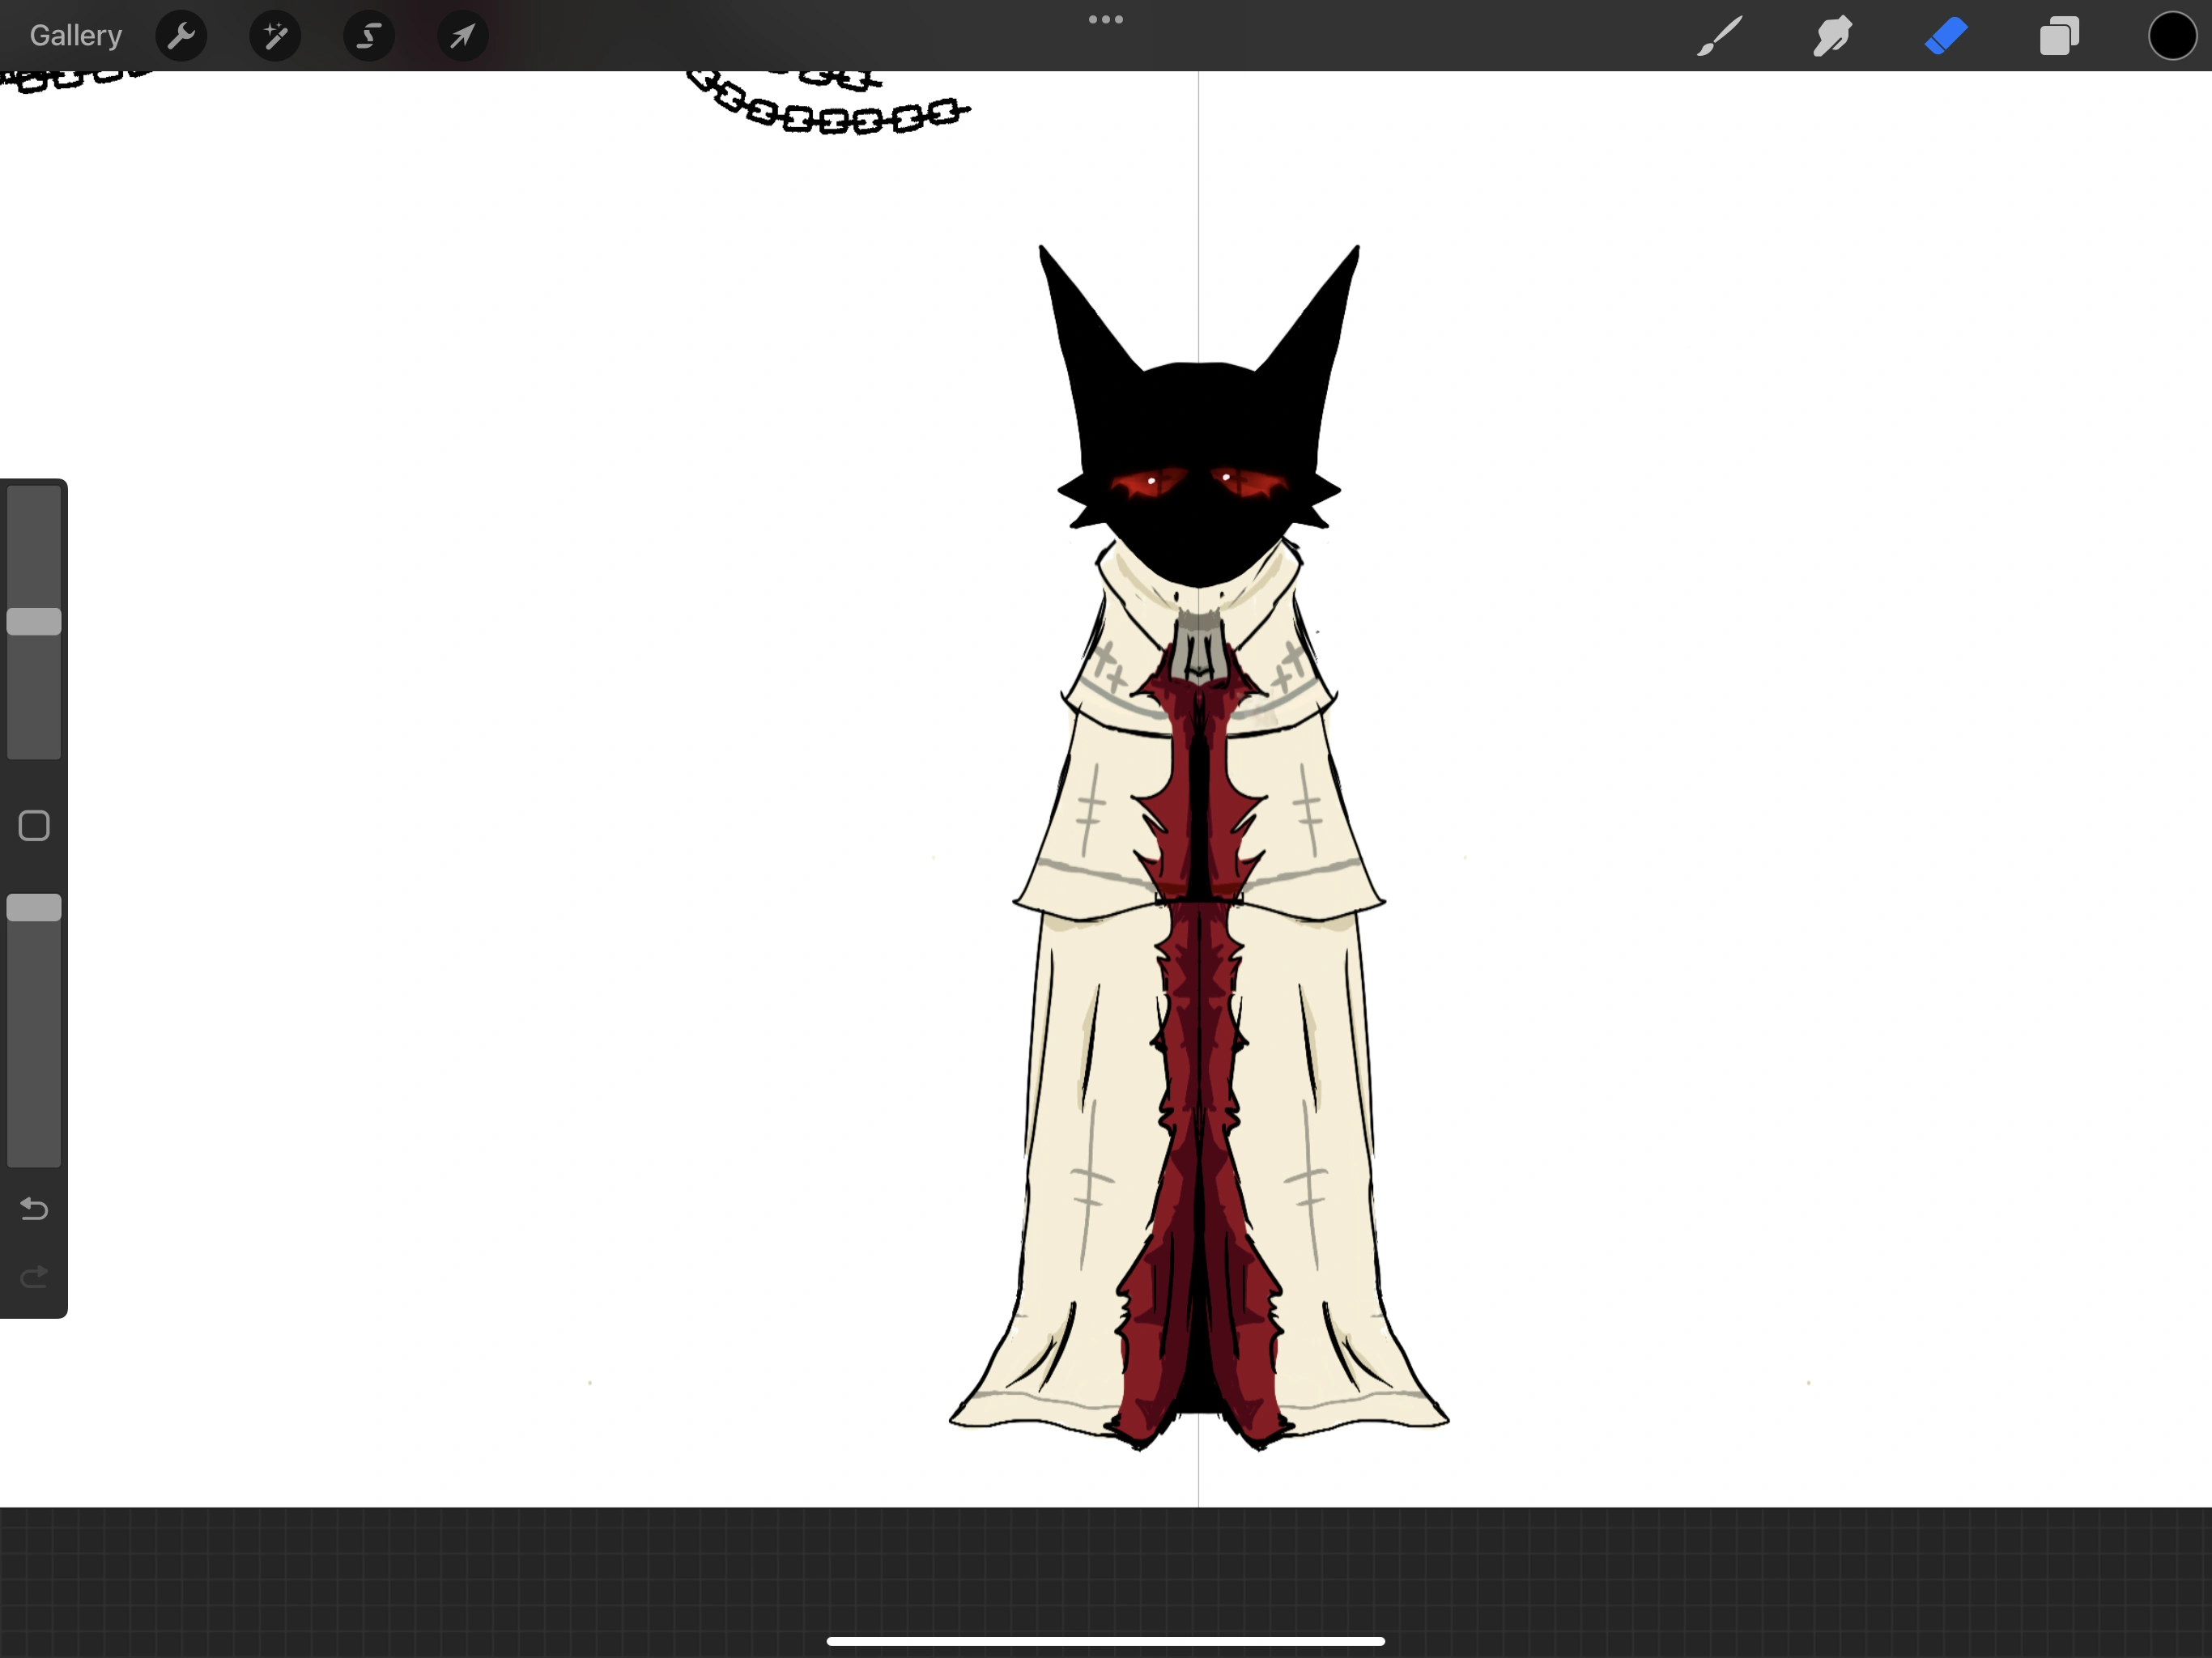The image size is (2212, 1658).
Task: Click the brush size slider handle
Action: tap(34, 622)
